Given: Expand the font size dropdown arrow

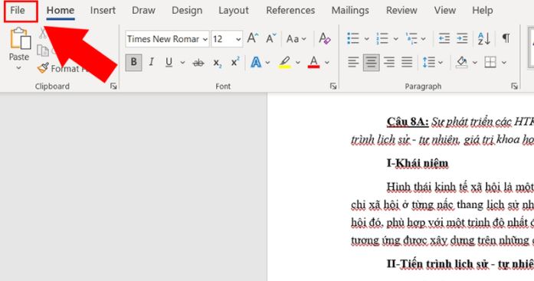Looking at the screenshot, I should tap(238, 39).
